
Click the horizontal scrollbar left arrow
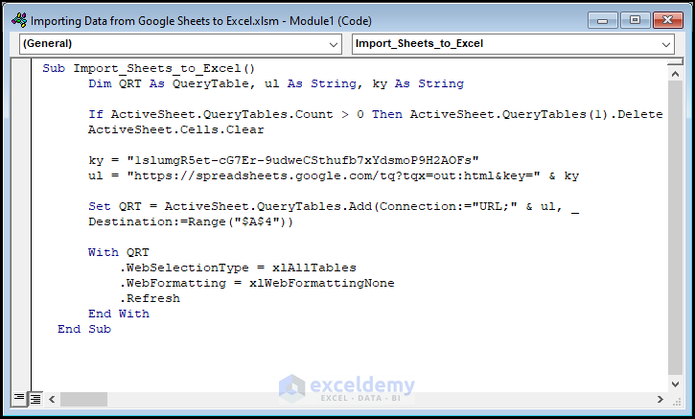(x=51, y=398)
